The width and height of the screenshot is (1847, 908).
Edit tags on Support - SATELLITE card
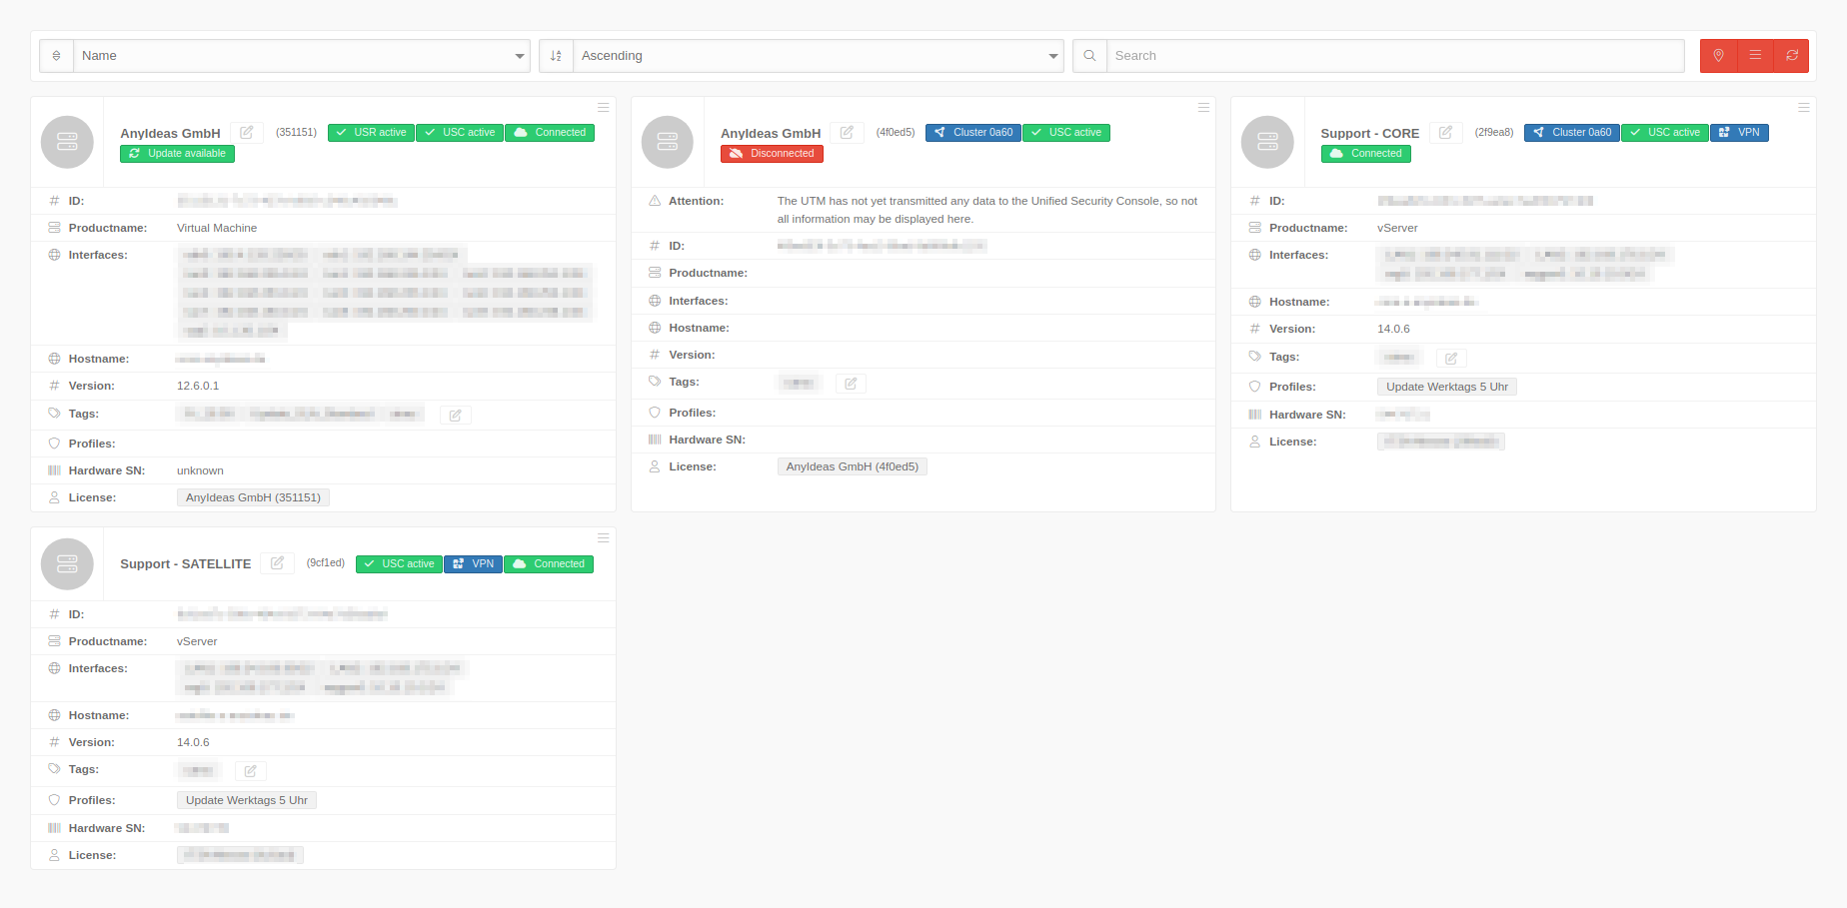(251, 771)
